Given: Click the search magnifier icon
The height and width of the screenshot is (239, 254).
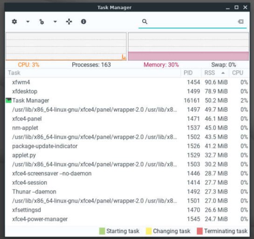Looking at the screenshot, I should point(144,21).
